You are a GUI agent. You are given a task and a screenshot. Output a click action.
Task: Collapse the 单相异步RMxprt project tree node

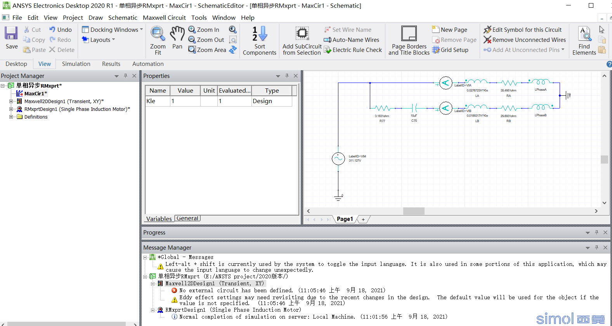(3, 86)
